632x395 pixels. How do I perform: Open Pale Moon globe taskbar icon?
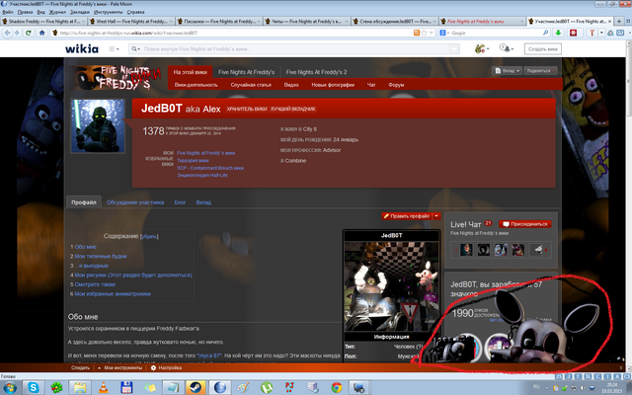[x=220, y=388]
